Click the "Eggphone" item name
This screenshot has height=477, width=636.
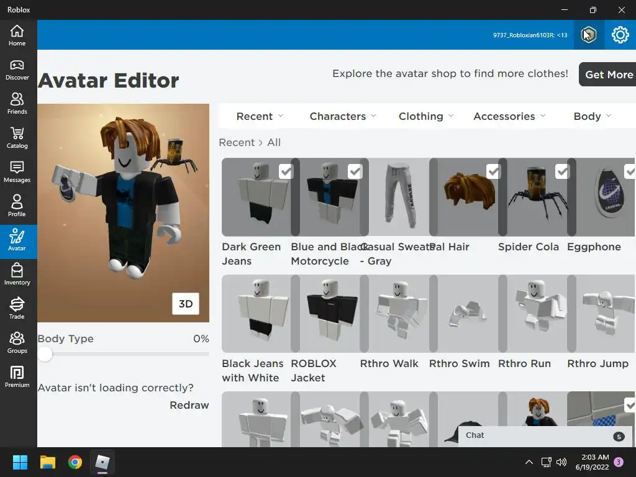594,247
